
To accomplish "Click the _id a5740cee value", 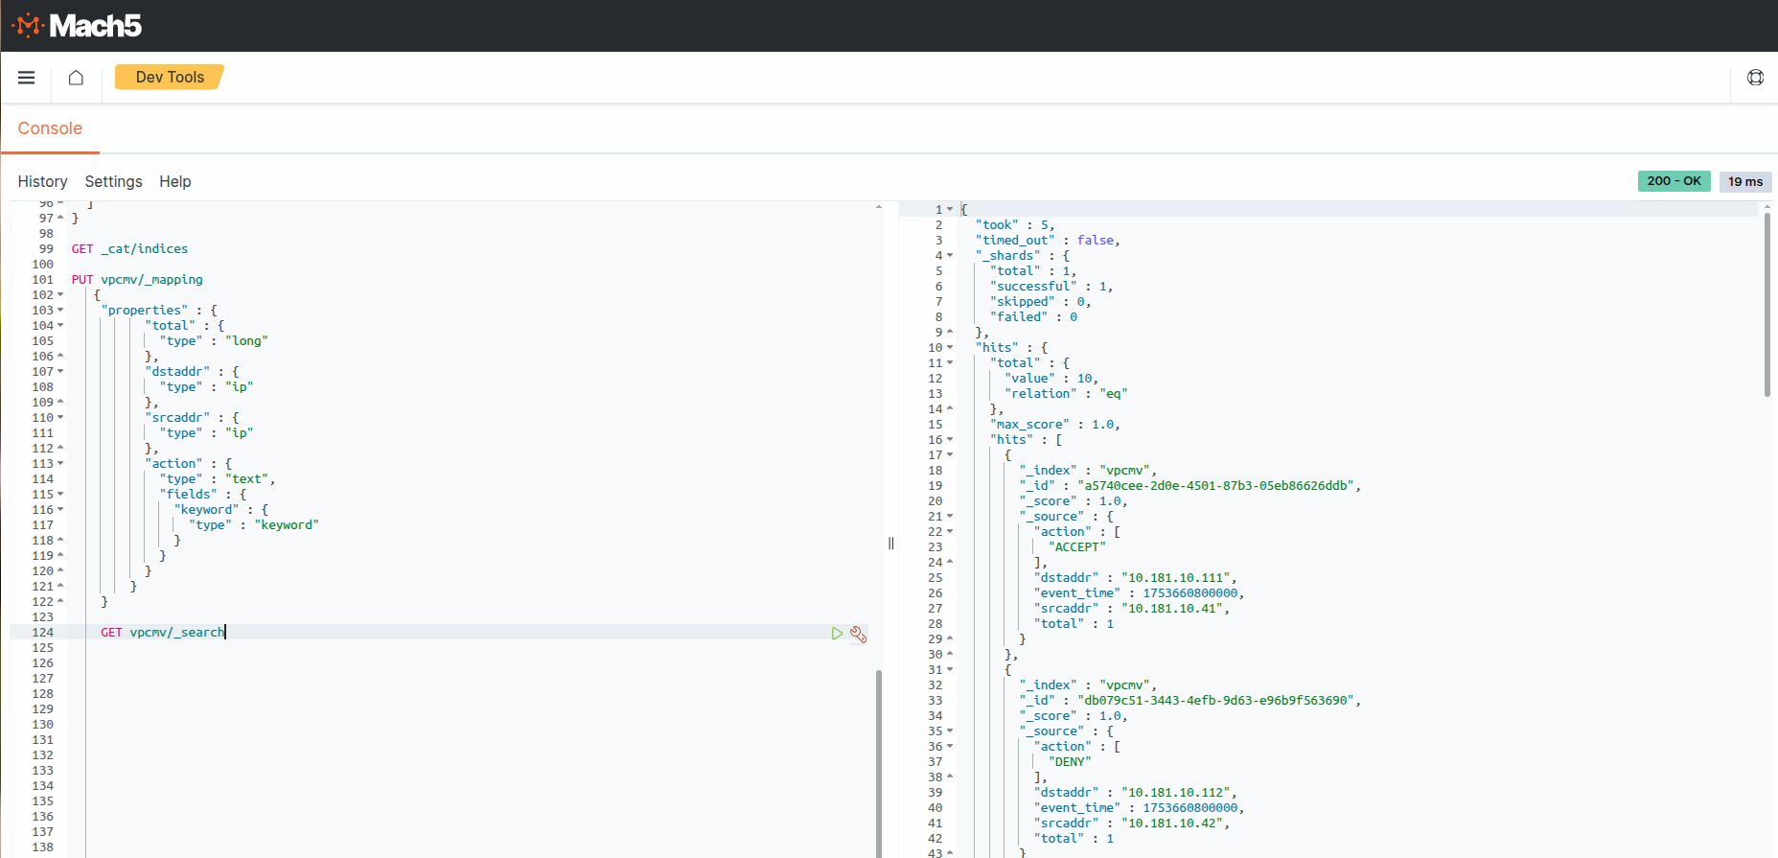I will (x=1215, y=486).
